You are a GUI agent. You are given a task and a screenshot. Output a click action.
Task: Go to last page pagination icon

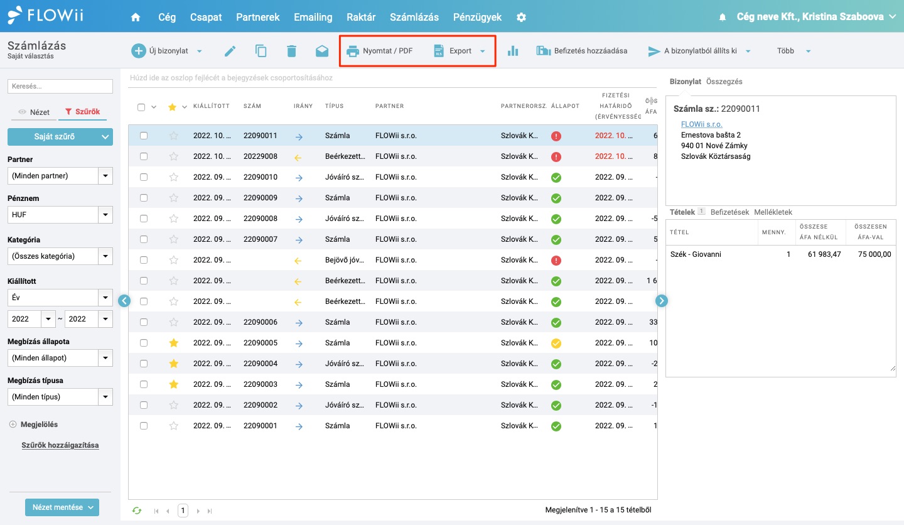[210, 511]
